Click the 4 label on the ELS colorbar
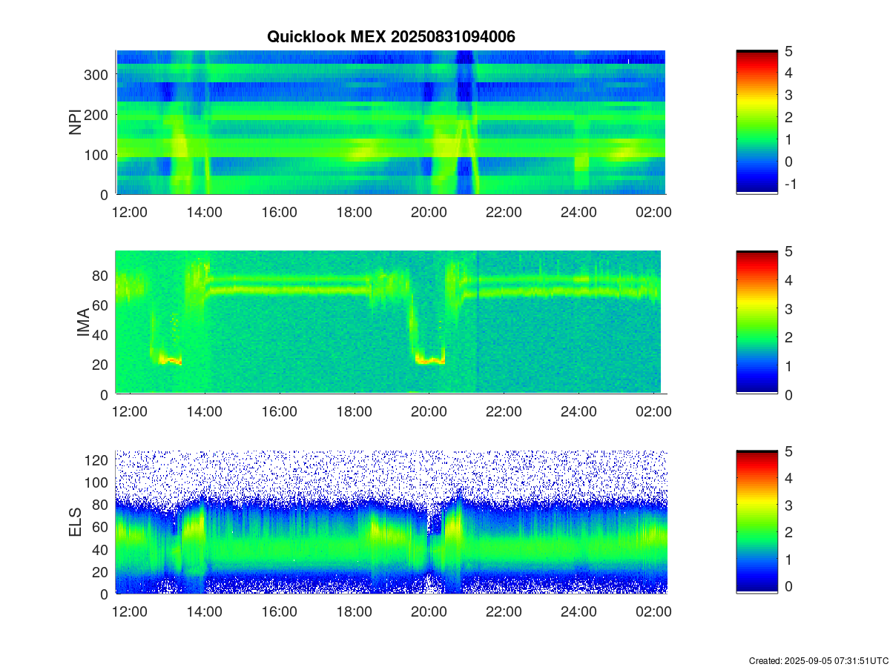 click(x=788, y=479)
